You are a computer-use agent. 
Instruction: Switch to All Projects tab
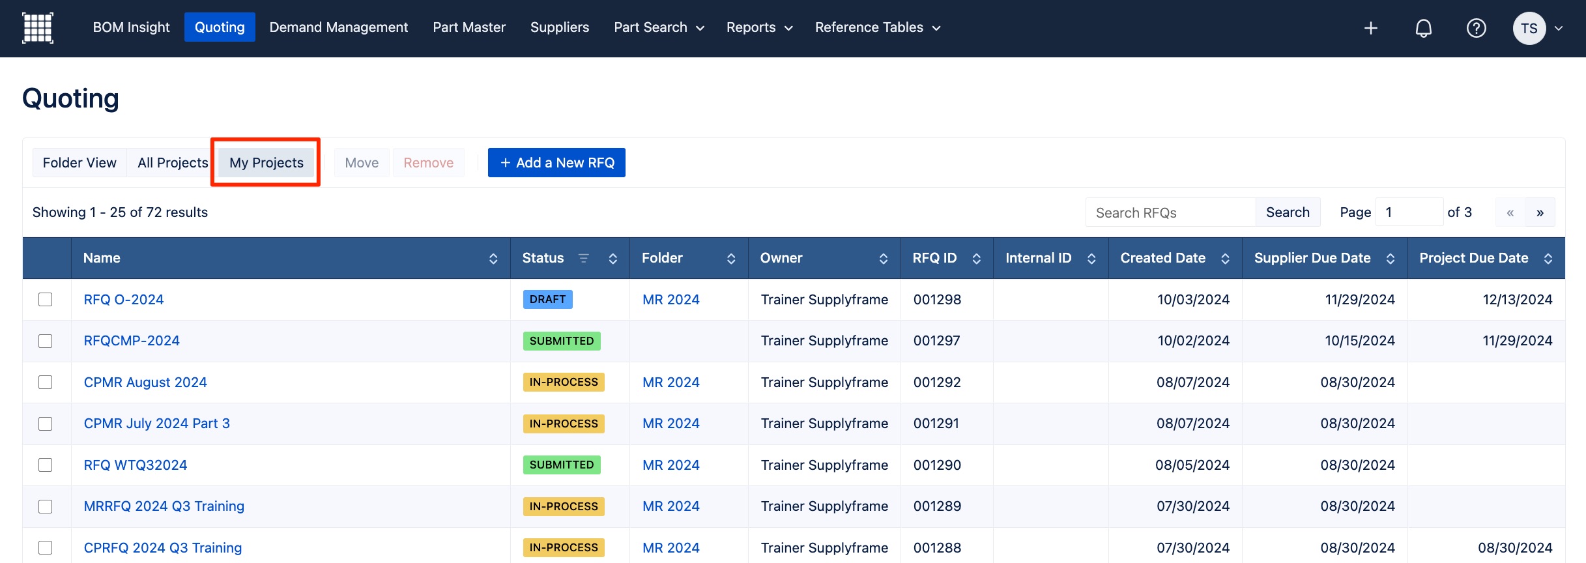pyautogui.click(x=173, y=163)
